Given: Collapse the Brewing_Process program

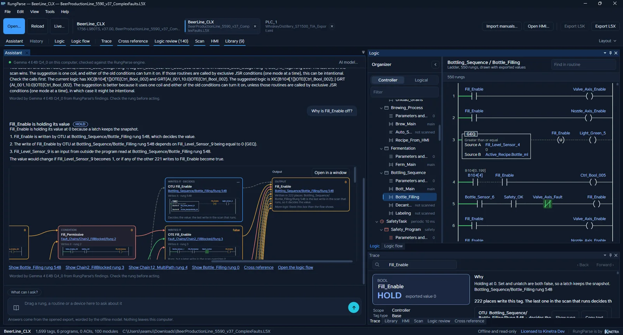Looking at the screenshot, I should point(381,108).
